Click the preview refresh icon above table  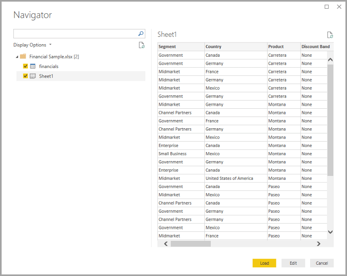(x=330, y=35)
